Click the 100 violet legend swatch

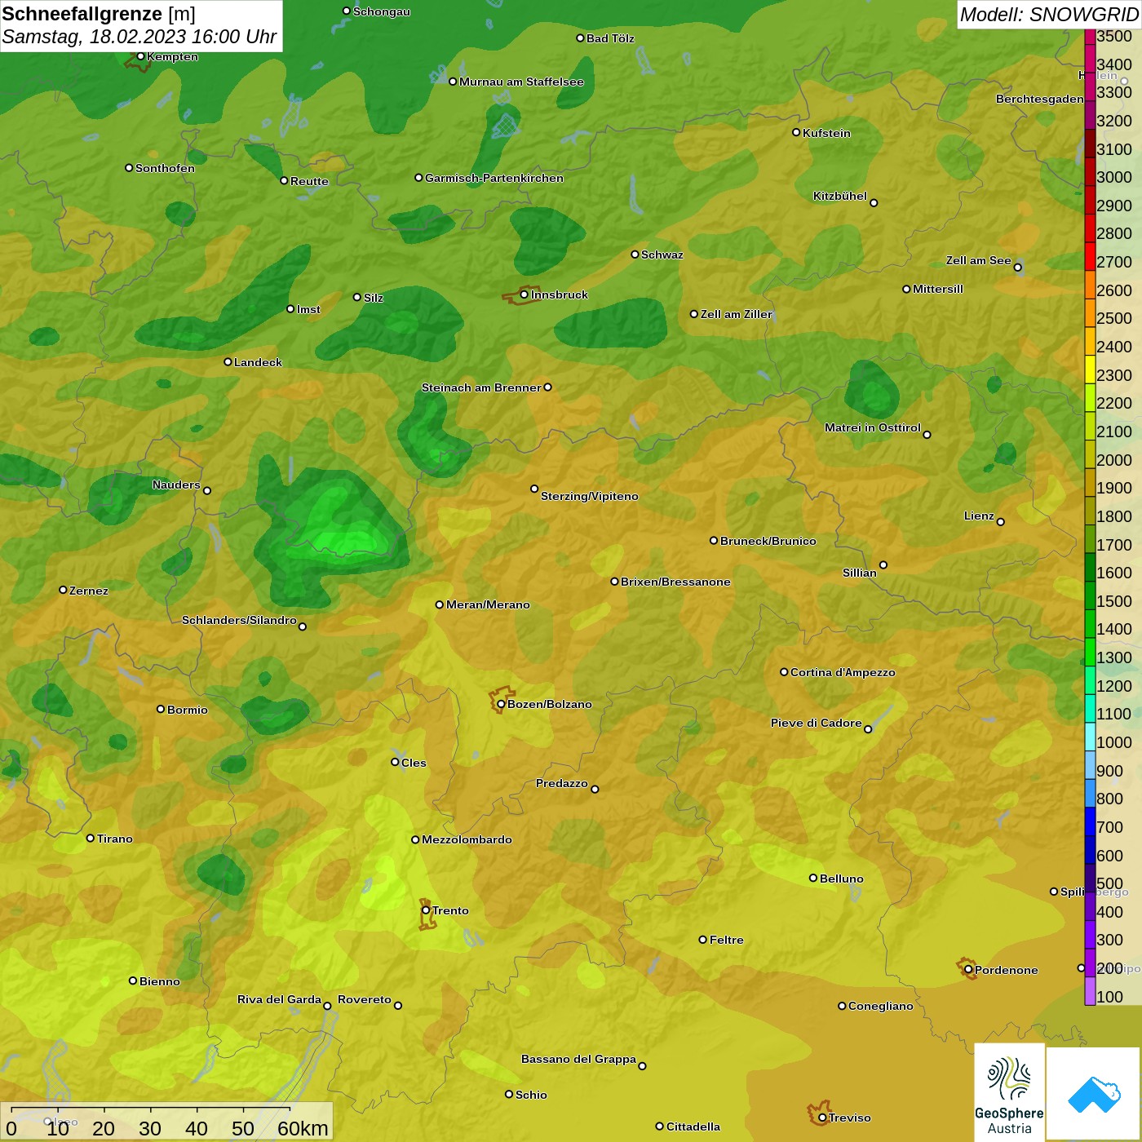pyautogui.click(x=1090, y=992)
